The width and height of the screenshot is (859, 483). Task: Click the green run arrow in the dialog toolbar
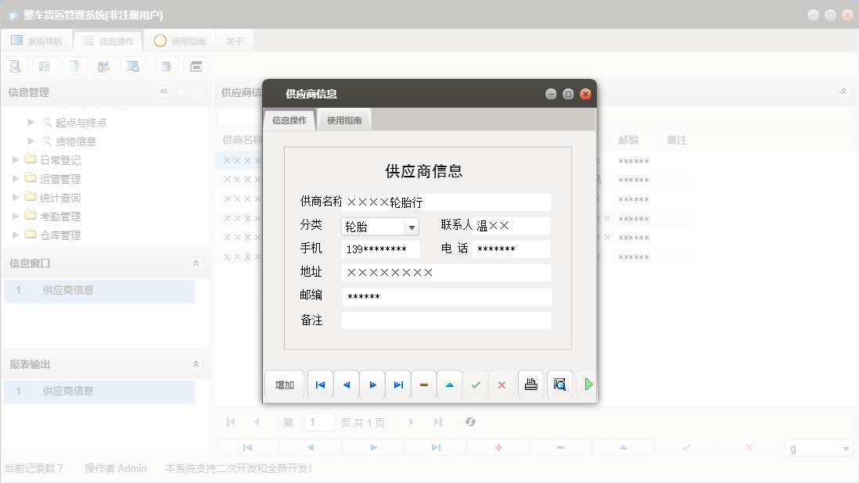(588, 384)
